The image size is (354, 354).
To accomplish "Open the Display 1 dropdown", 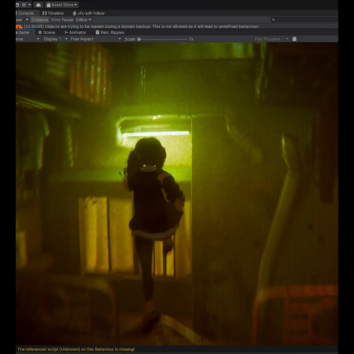I will click(x=56, y=39).
